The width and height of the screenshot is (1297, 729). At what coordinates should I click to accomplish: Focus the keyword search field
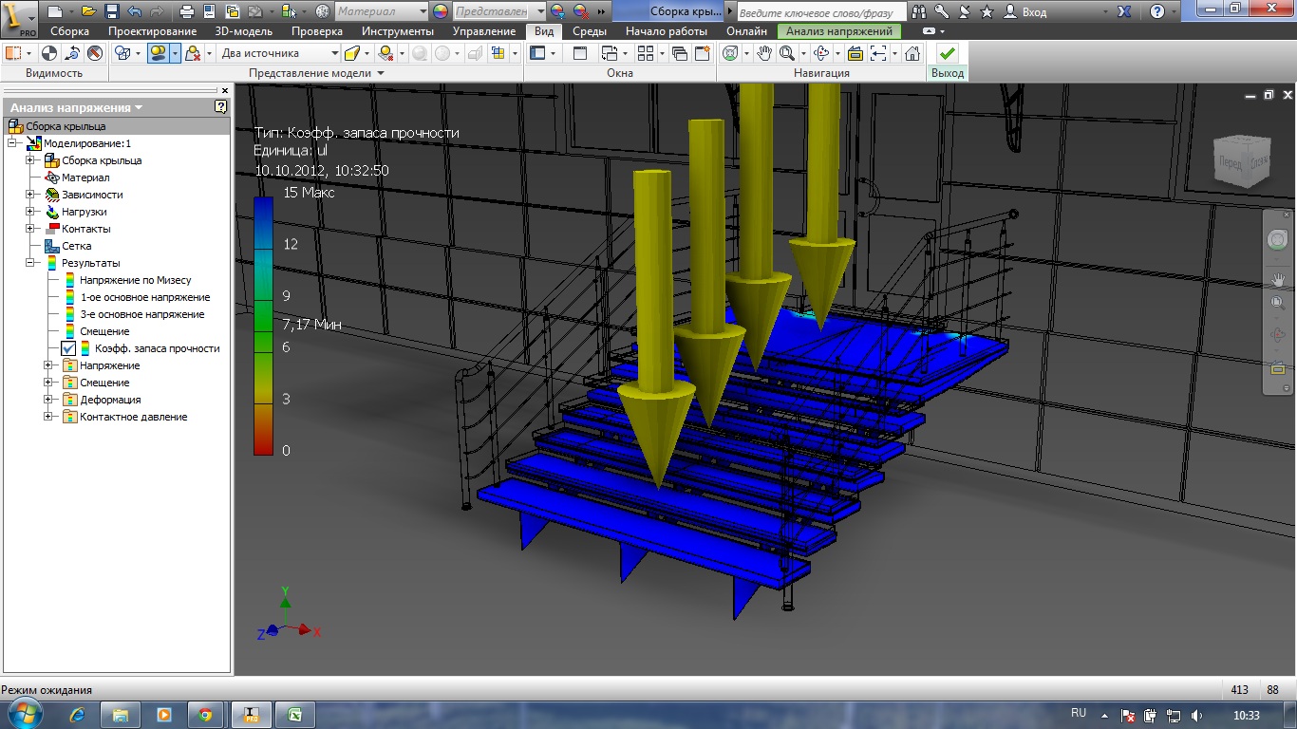click(821, 12)
